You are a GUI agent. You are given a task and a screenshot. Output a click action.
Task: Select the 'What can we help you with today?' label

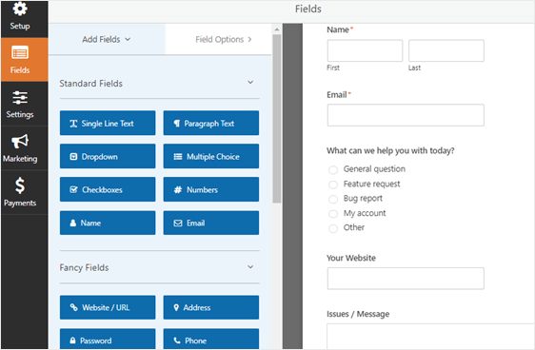tap(390, 150)
